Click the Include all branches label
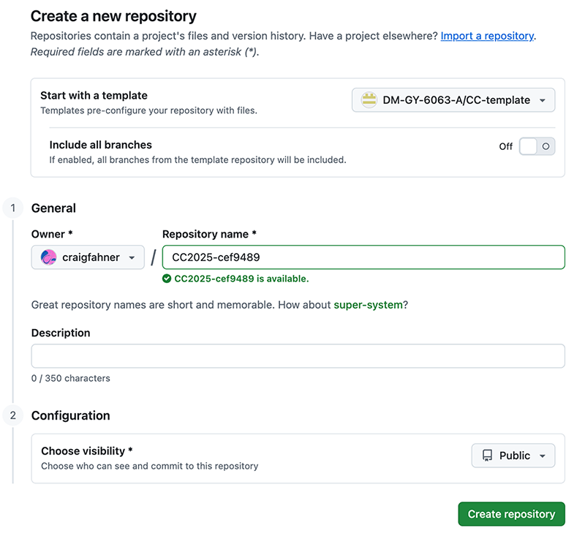This screenshot has width=585, height=544. (100, 145)
